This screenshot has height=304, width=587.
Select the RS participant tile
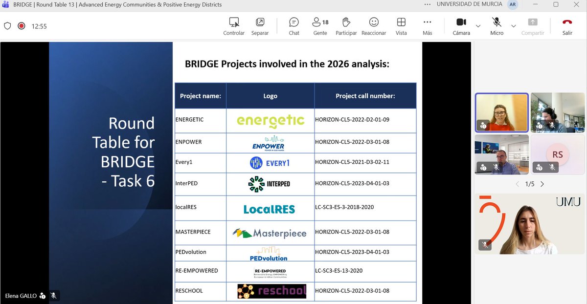tap(558, 155)
